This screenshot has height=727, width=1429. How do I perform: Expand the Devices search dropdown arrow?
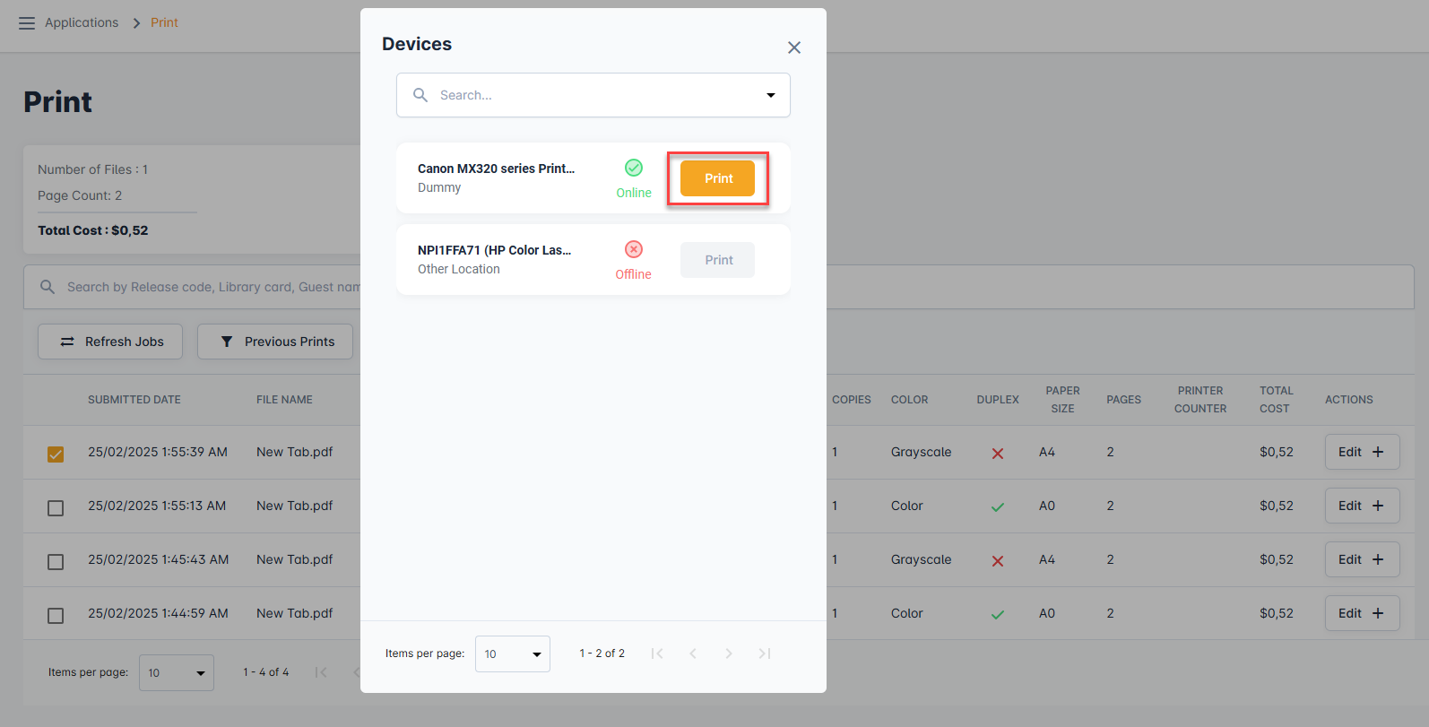tap(770, 95)
